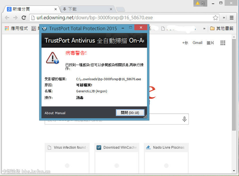Screen dimensions: 239x176
Task: Click the 可疑檔案! reason text
Action: tap(84, 85)
